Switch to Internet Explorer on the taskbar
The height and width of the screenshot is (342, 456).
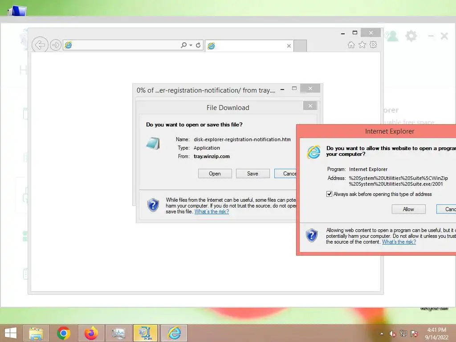[174, 333]
